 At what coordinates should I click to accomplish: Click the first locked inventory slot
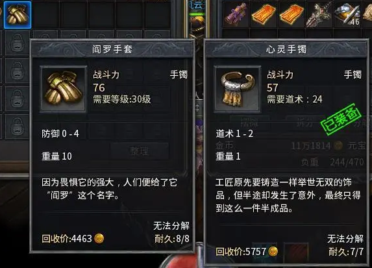[x=17, y=43]
